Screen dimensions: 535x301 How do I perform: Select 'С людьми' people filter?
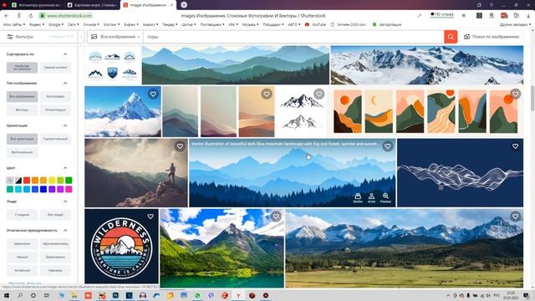pos(22,215)
